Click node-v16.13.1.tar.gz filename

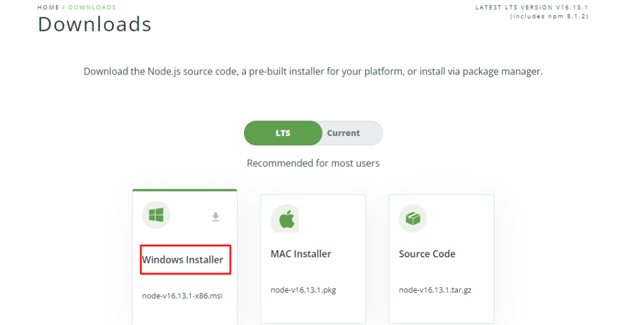click(x=435, y=290)
